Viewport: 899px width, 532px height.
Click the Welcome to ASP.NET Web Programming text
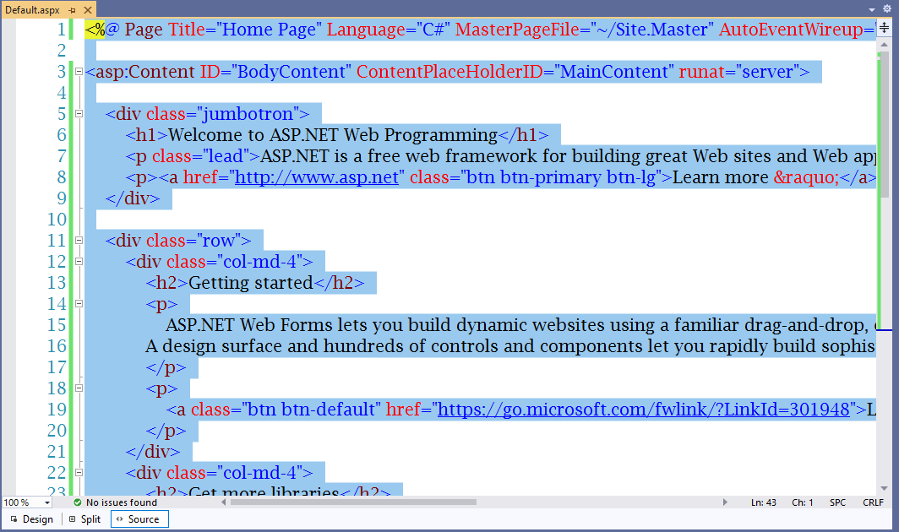point(333,135)
